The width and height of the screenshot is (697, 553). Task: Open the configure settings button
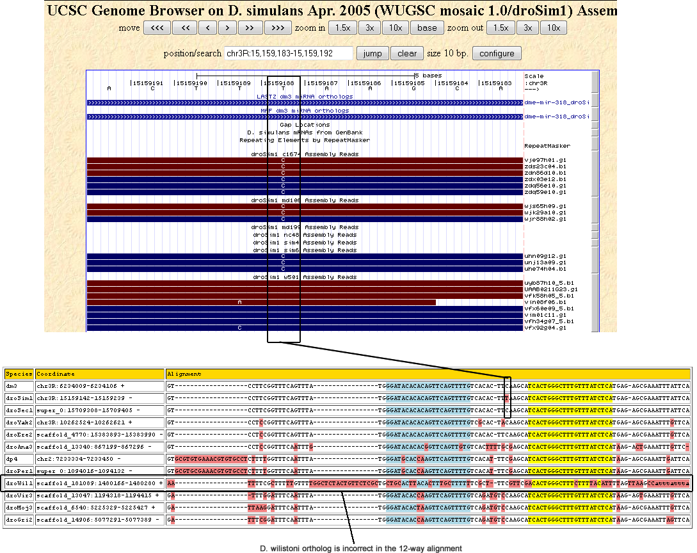click(497, 54)
